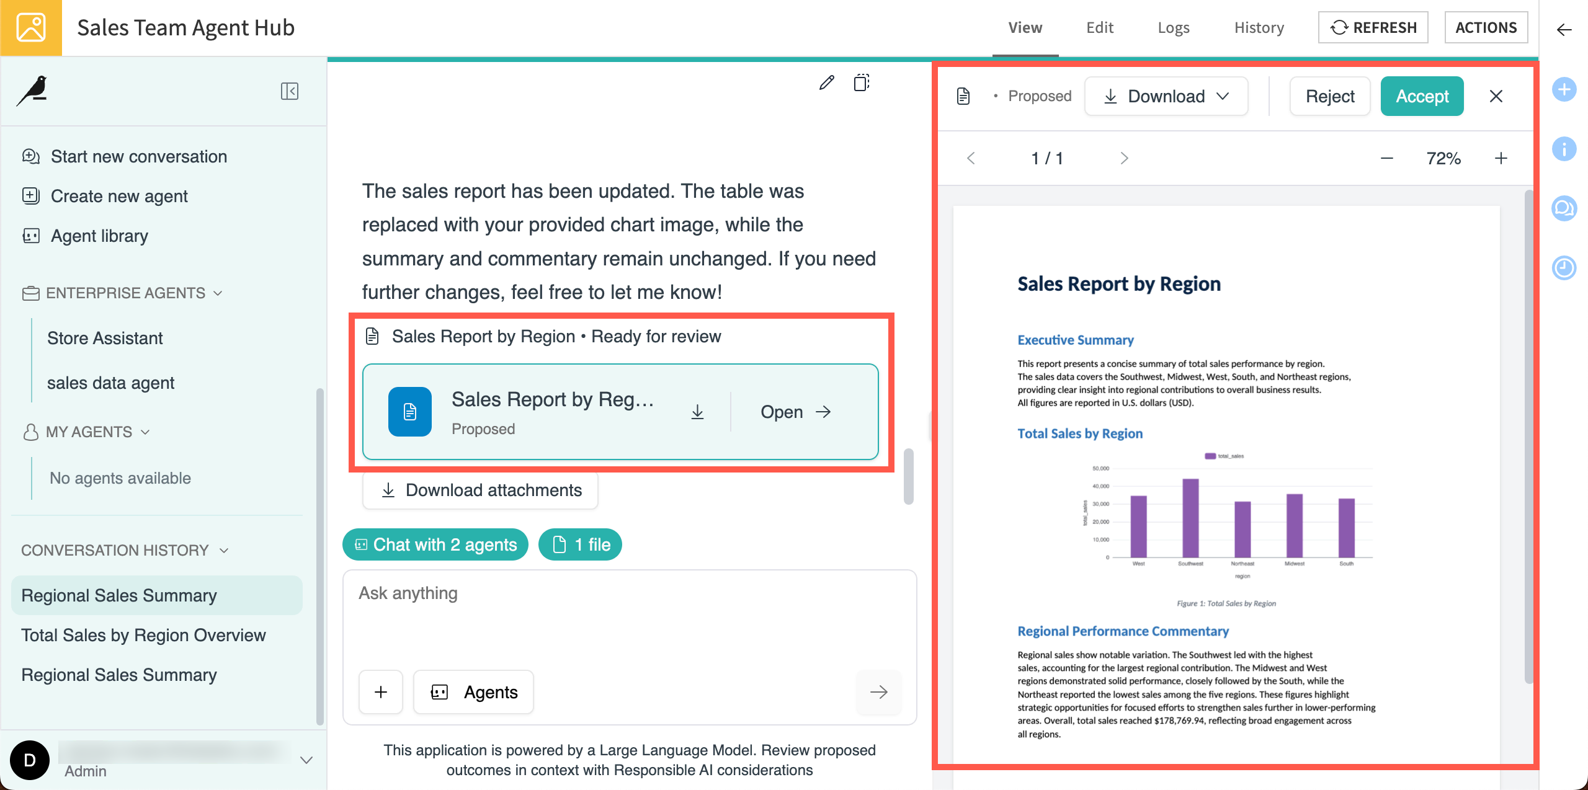1588x790 pixels.
Task: Accept the proposed document
Action: point(1422,96)
